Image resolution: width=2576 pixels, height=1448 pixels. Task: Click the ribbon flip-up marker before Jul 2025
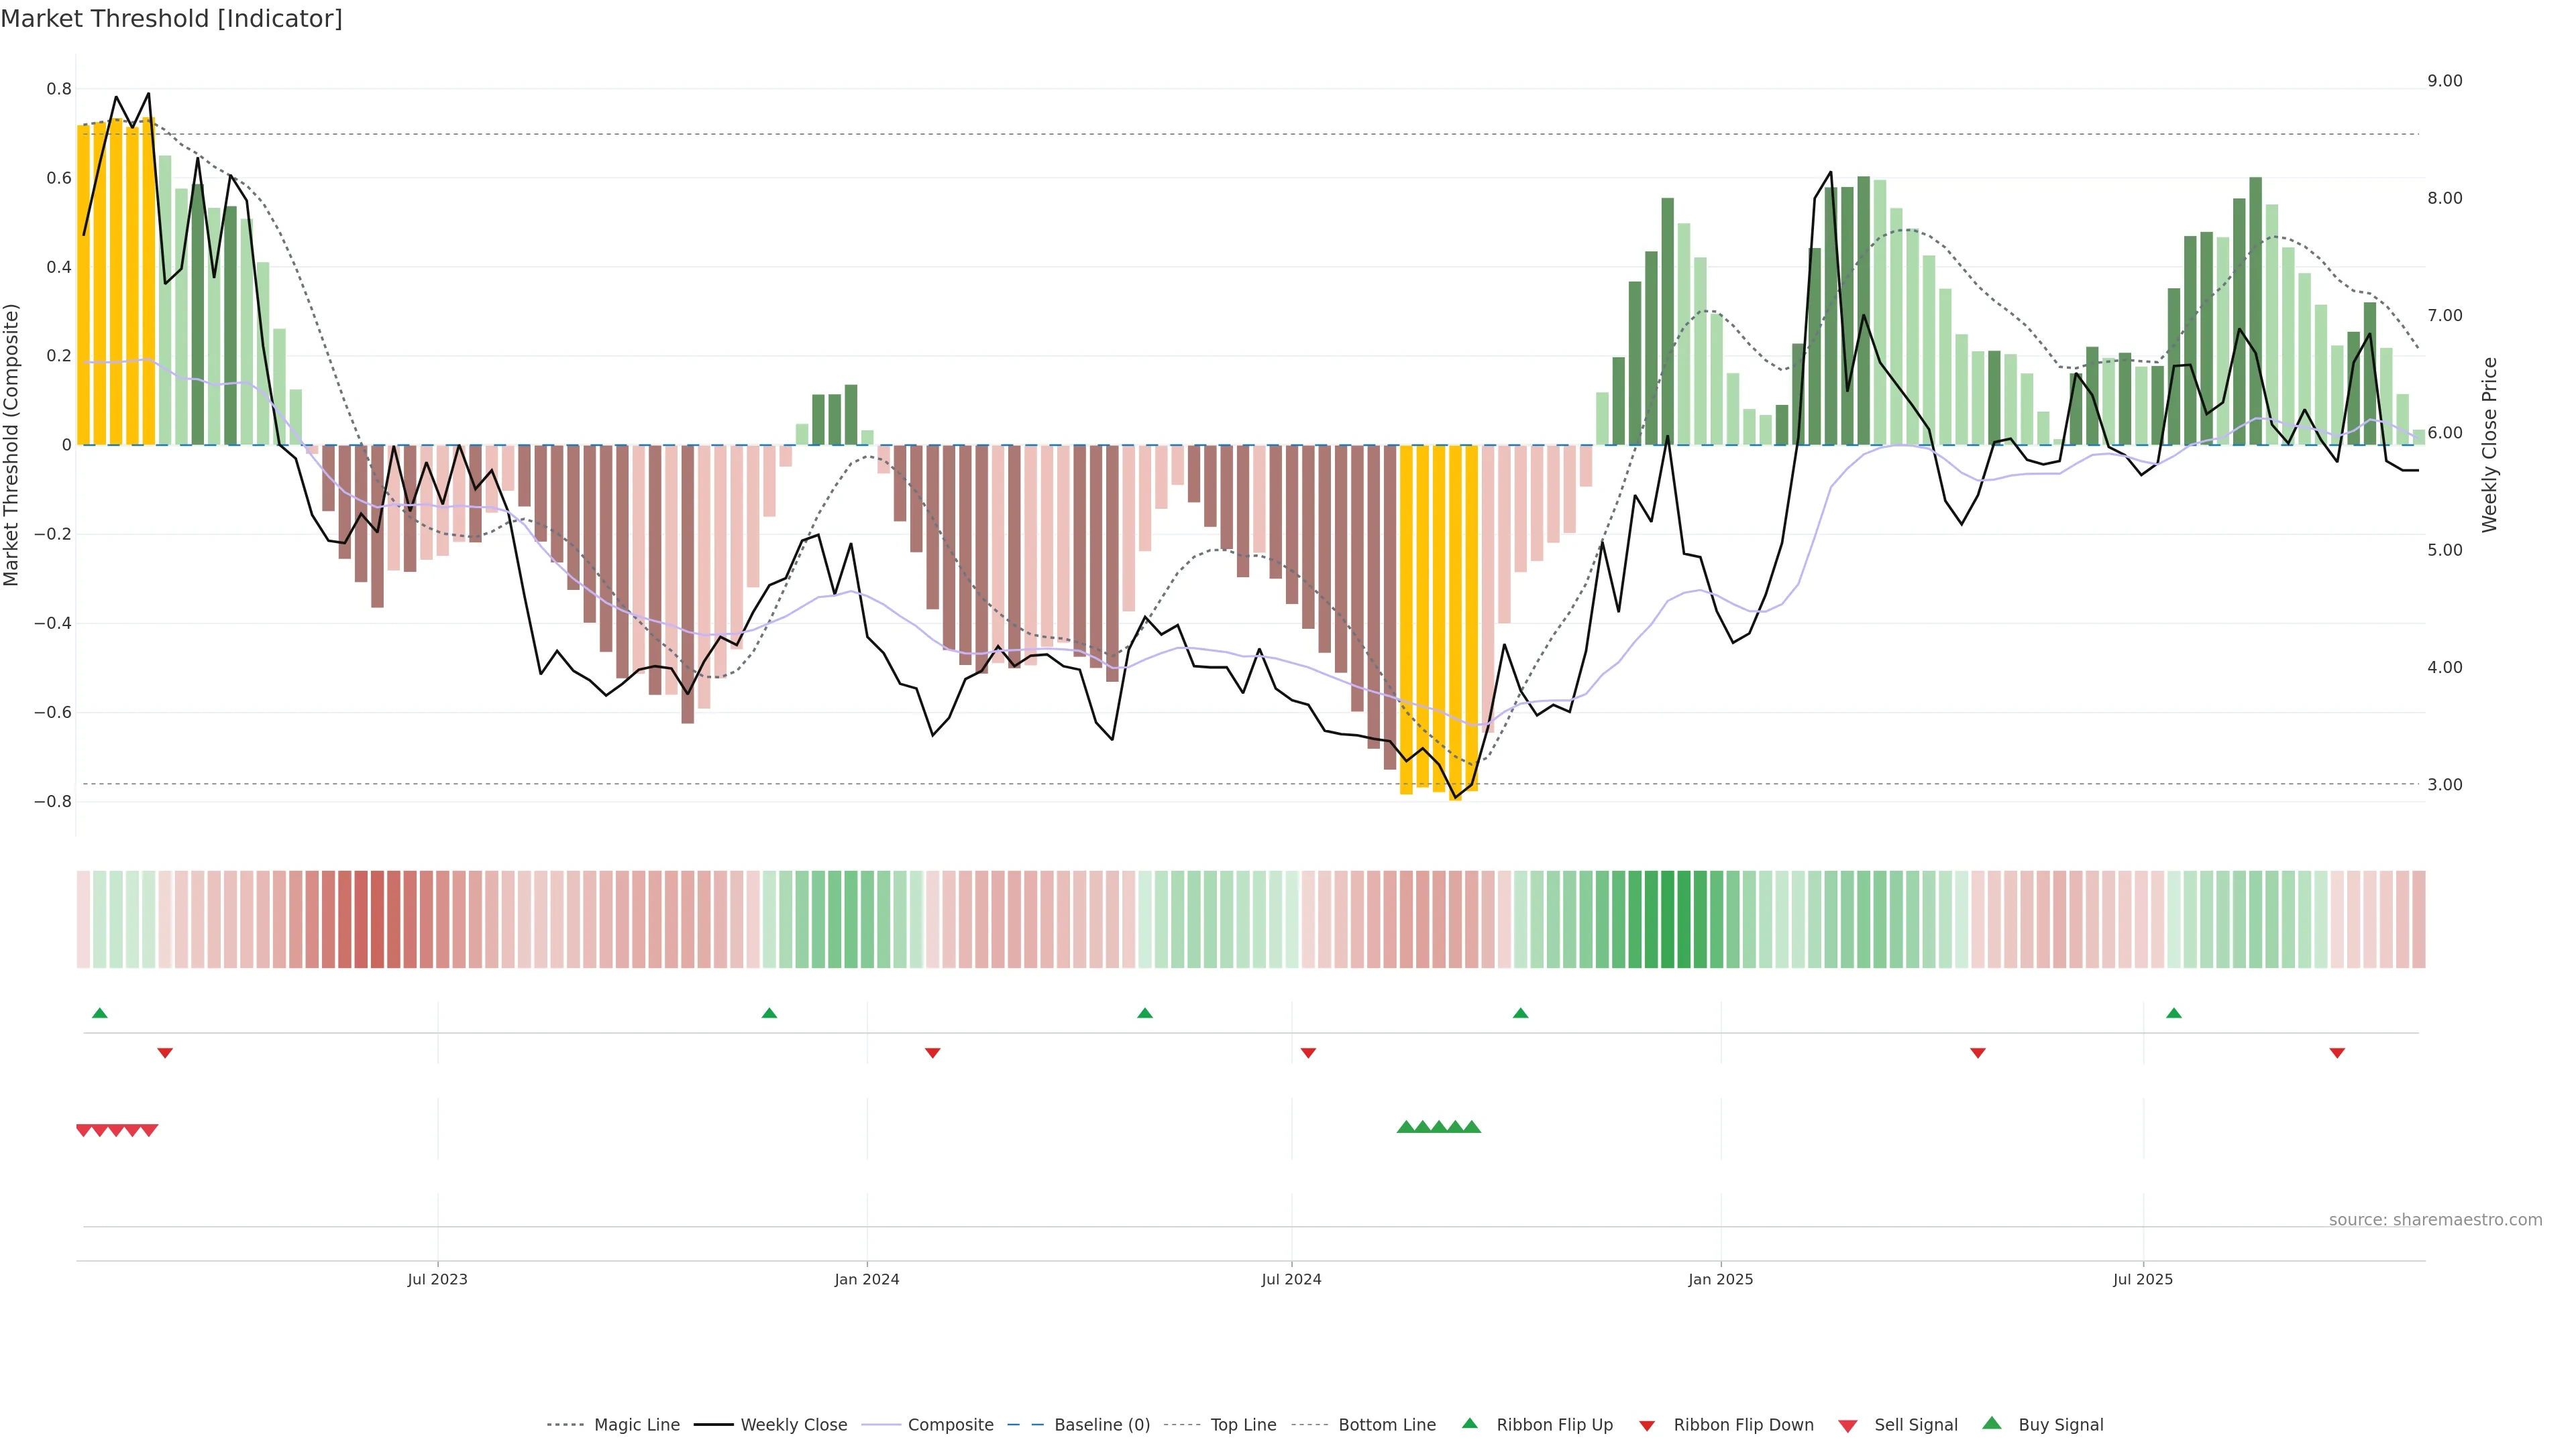[2174, 1014]
